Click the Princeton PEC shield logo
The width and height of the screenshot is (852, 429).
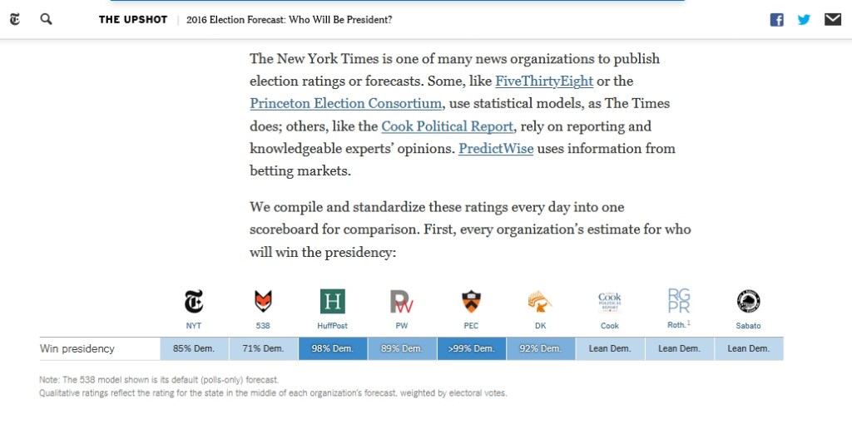pos(471,301)
